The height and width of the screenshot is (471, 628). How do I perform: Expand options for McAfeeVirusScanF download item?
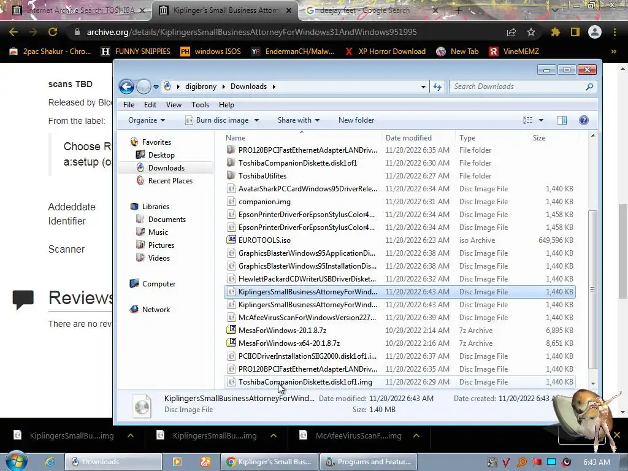point(416,436)
